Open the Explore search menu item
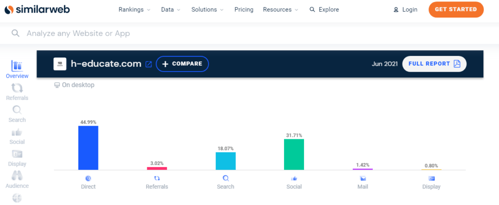This screenshot has width=499, height=205. (x=324, y=10)
